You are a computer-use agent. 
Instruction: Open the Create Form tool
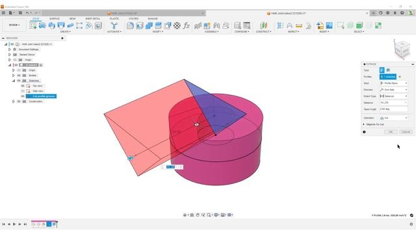[x=42, y=25]
